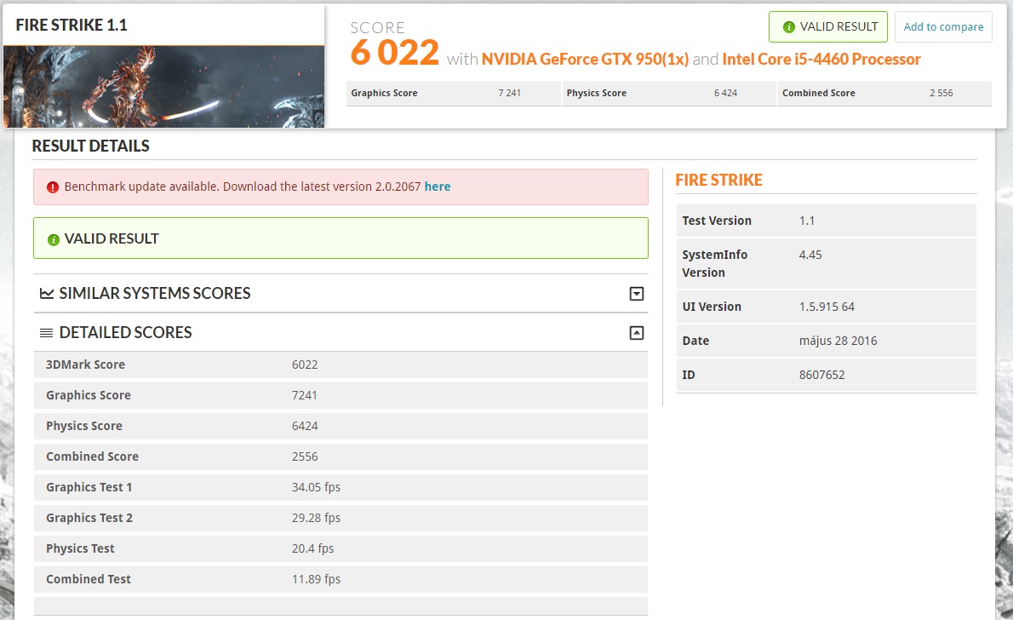The height and width of the screenshot is (620, 1013).
Task: Click the 7 241 value in header
Action: (x=509, y=93)
